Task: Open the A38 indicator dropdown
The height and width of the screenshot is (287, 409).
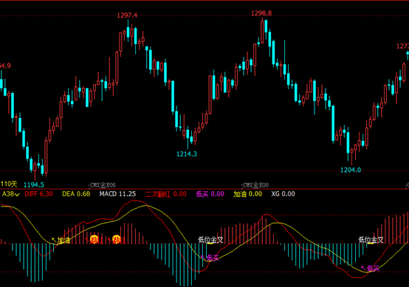Action: (x=10, y=194)
